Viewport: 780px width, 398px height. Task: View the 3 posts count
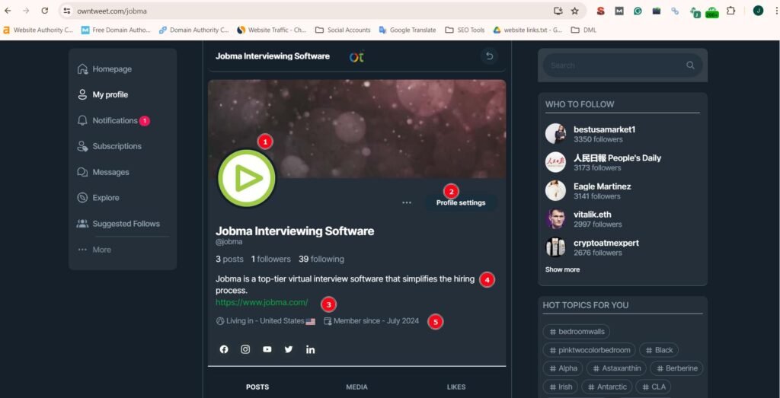[x=229, y=259]
